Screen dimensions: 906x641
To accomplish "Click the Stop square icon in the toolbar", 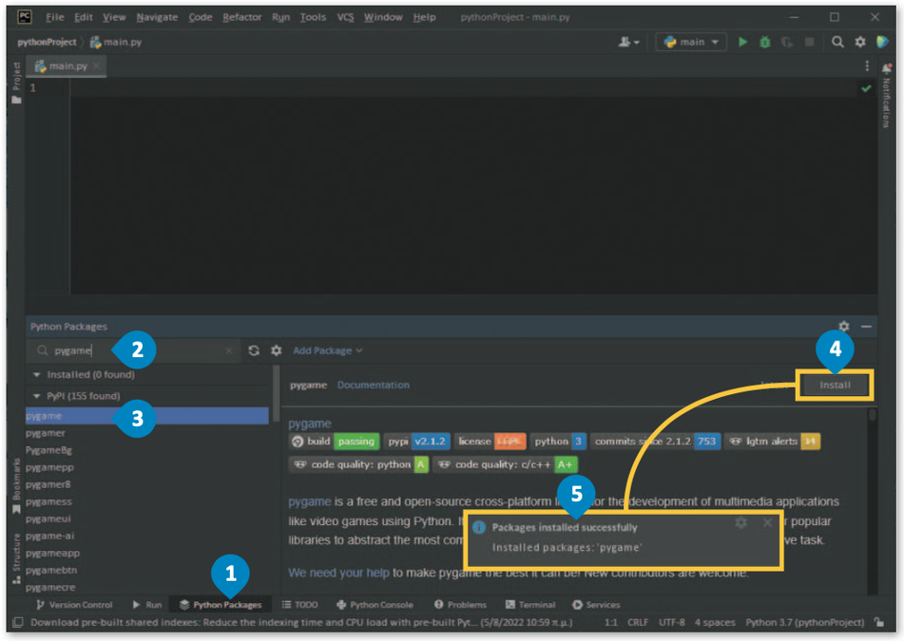I will coord(810,42).
